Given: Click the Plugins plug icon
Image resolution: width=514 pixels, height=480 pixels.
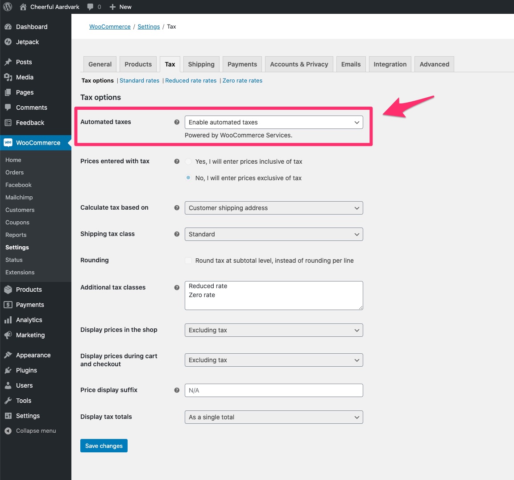Looking at the screenshot, I should click(x=8, y=370).
